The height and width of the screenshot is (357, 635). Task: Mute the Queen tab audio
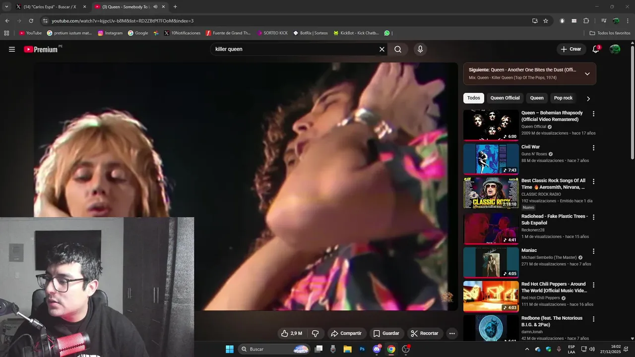pos(155,7)
